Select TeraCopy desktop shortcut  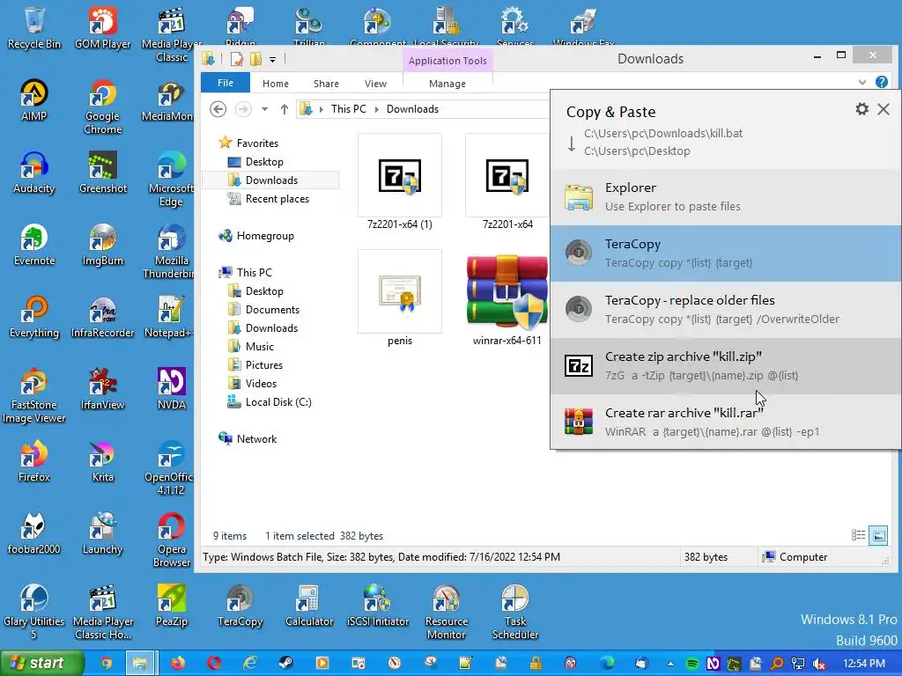point(240,606)
